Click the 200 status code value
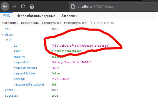The width and height of the screenshot is (158, 103). (54, 84)
